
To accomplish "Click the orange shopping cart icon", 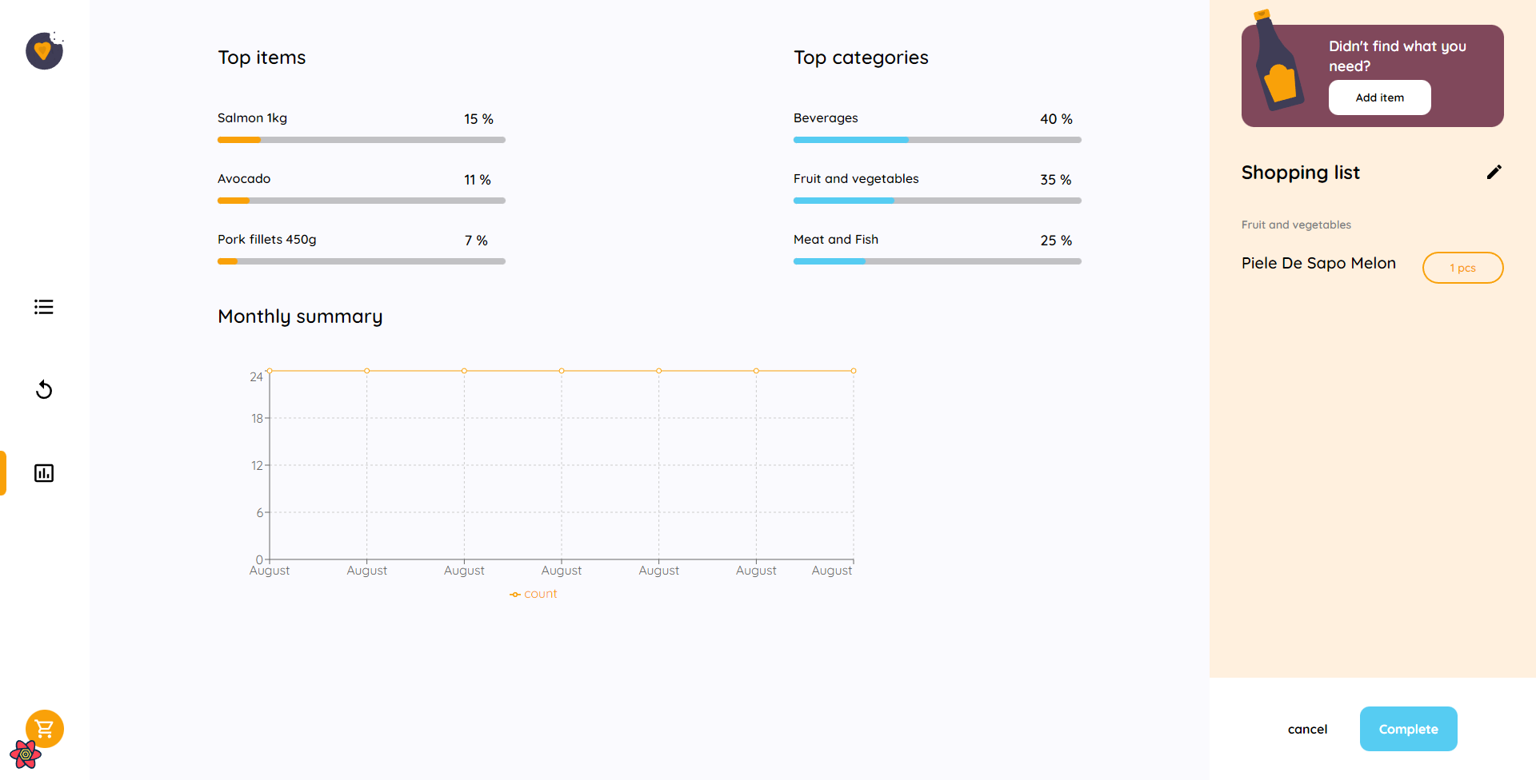I will (45, 729).
